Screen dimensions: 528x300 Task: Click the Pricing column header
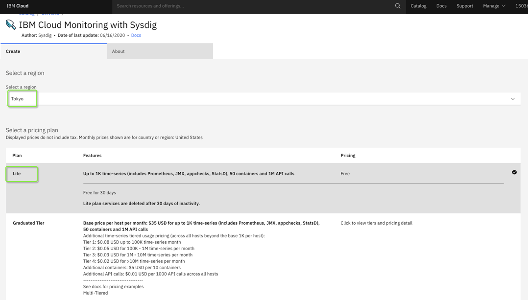point(348,155)
